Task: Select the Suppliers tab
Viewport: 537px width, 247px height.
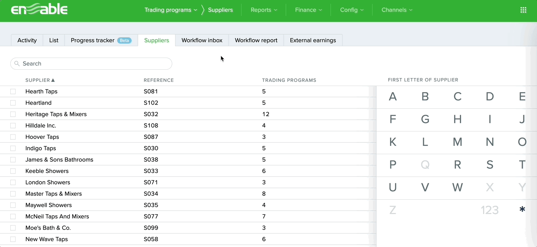Action: click(156, 40)
